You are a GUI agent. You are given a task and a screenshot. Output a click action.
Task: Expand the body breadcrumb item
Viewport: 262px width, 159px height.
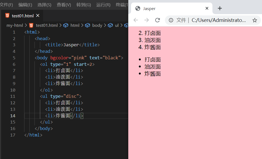coord(97,25)
